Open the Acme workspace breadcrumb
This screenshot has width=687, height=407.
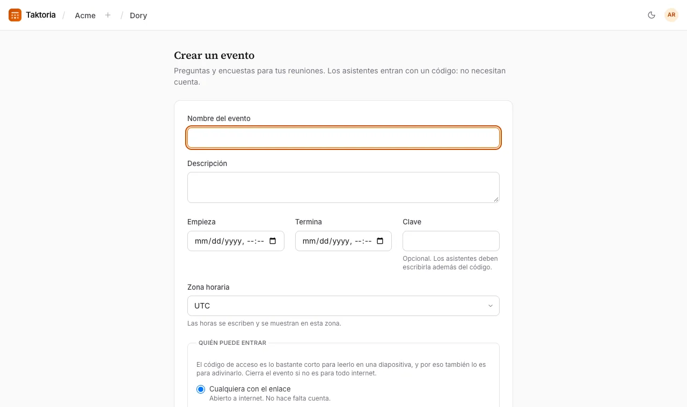(x=85, y=16)
